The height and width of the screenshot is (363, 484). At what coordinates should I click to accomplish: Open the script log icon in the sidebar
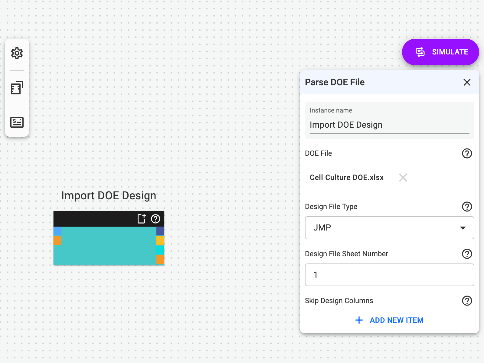[x=17, y=122]
